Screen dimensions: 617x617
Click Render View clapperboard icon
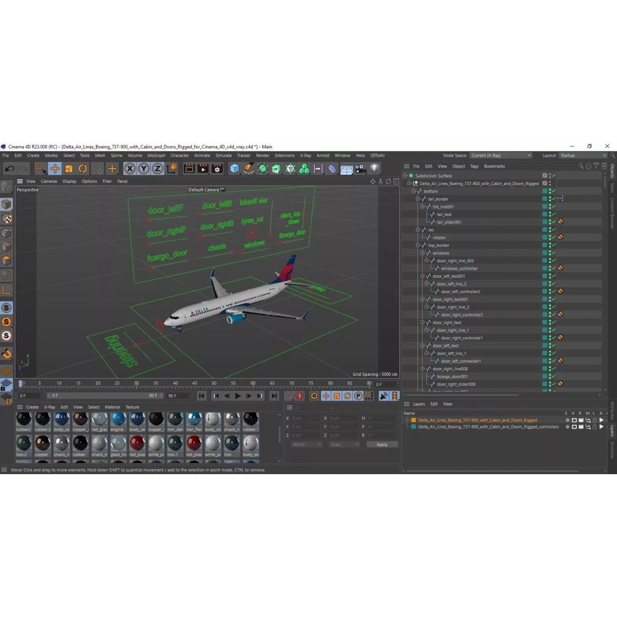tap(189, 169)
